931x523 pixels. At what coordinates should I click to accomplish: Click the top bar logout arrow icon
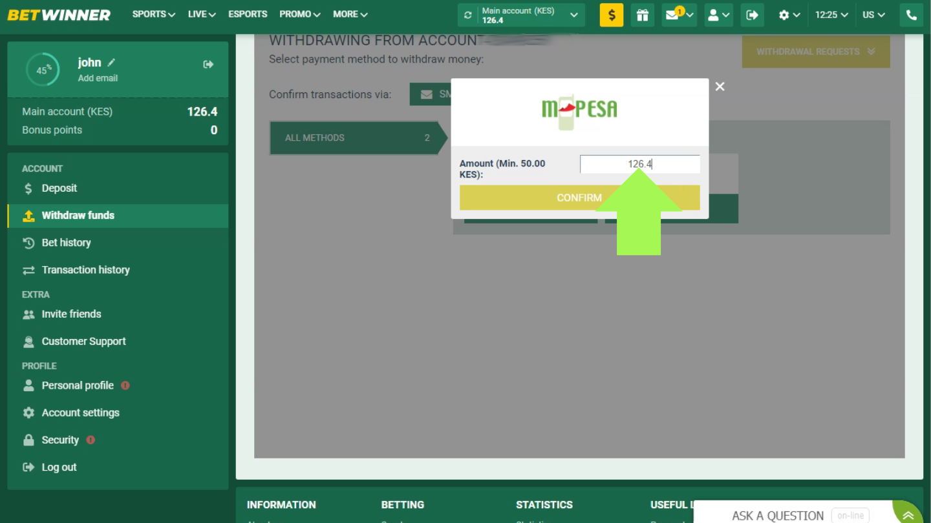(x=752, y=15)
